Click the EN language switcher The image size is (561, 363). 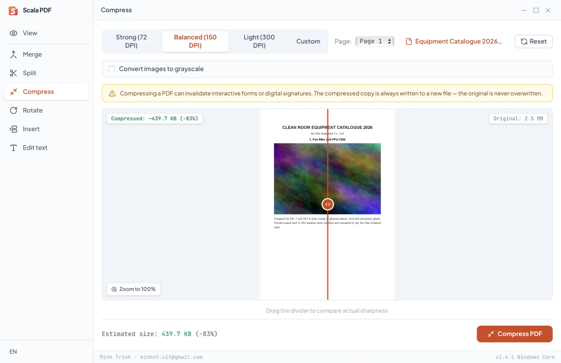click(x=13, y=351)
